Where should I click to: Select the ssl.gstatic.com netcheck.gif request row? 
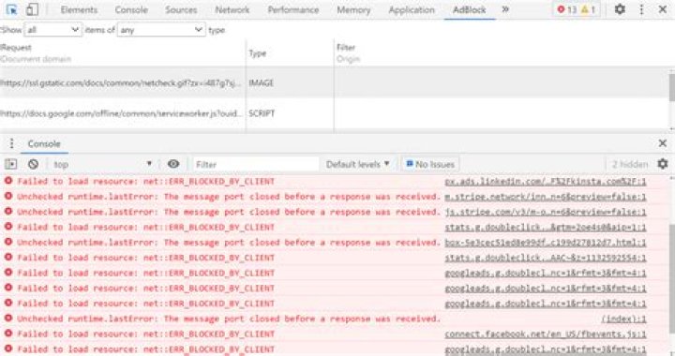[335, 83]
